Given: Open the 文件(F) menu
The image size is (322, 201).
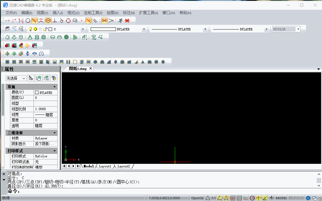Looking at the screenshot, I should (x=11, y=13).
